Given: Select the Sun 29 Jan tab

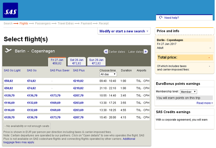Looking at the screenshot, I should coord(96,62).
